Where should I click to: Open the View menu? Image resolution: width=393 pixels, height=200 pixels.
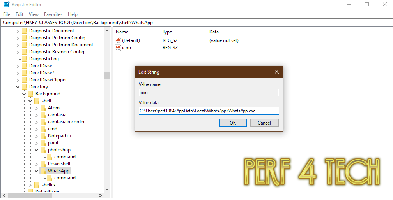coord(34,14)
